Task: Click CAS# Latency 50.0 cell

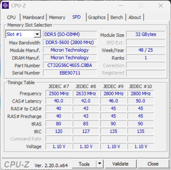Action: pos(141,101)
